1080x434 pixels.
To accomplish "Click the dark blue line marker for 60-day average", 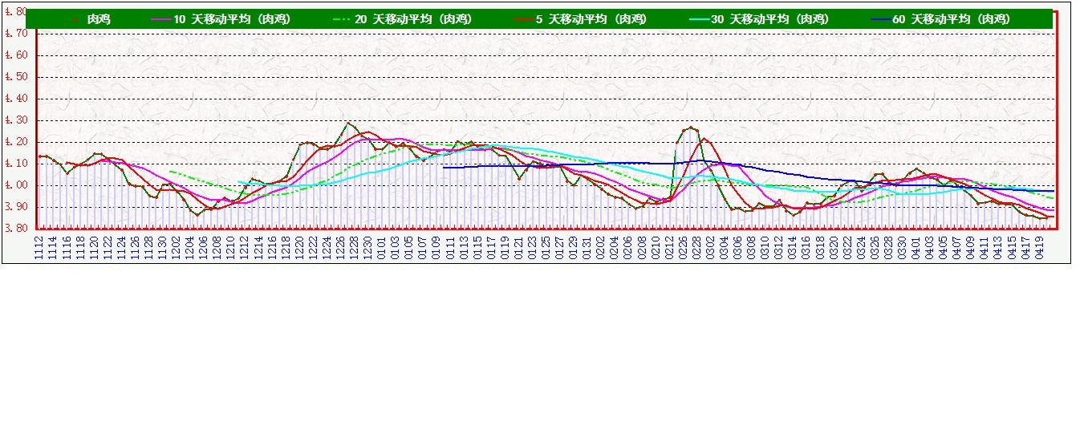I will pyautogui.click(x=880, y=19).
